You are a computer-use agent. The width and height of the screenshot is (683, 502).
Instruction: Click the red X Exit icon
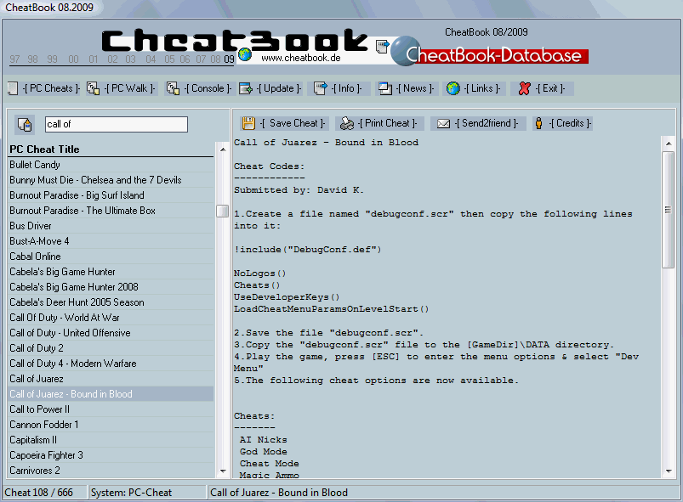525,88
